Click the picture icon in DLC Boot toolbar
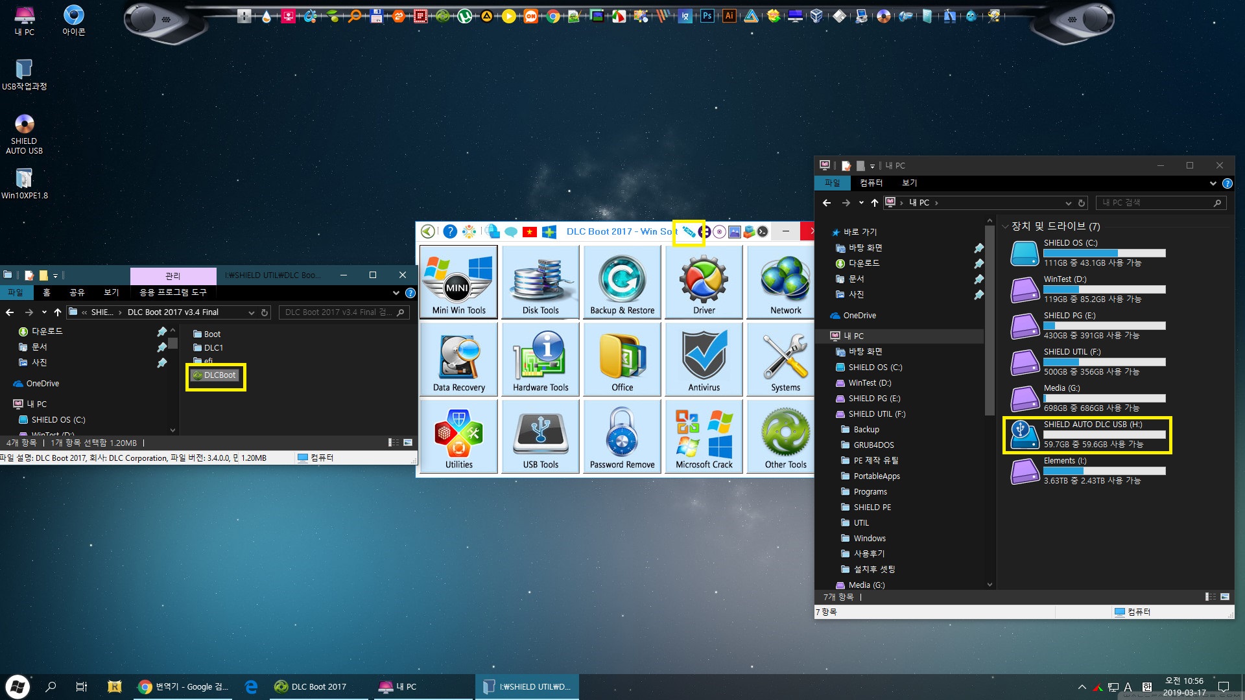 coord(735,231)
